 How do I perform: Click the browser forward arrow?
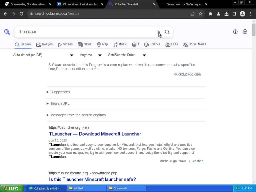13,14
